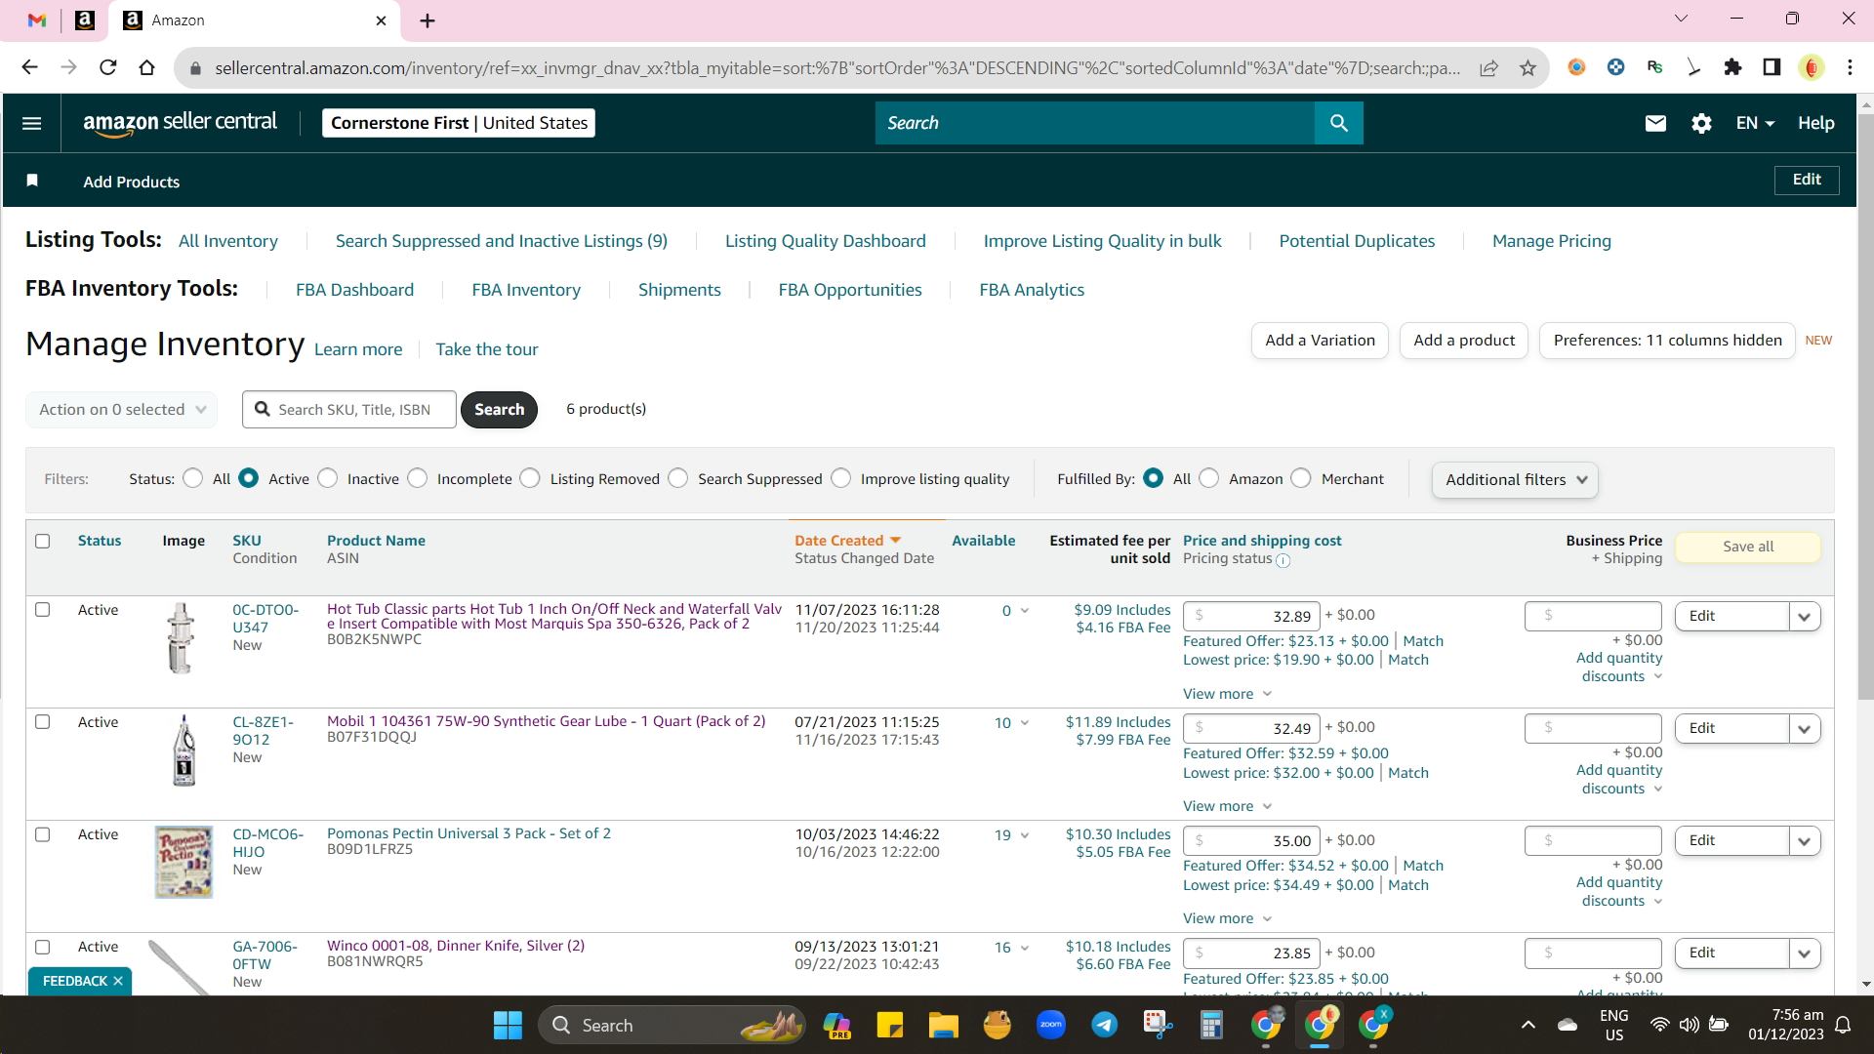The height and width of the screenshot is (1054, 1874).
Task: Expand quantity discounts for Pomonas Pectin row
Action: (1619, 892)
